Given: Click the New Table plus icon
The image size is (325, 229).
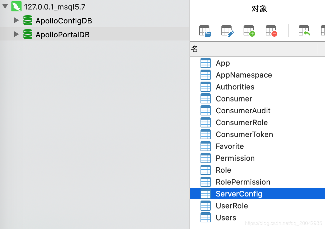Looking at the screenshot, I should [x=249, y=31].
